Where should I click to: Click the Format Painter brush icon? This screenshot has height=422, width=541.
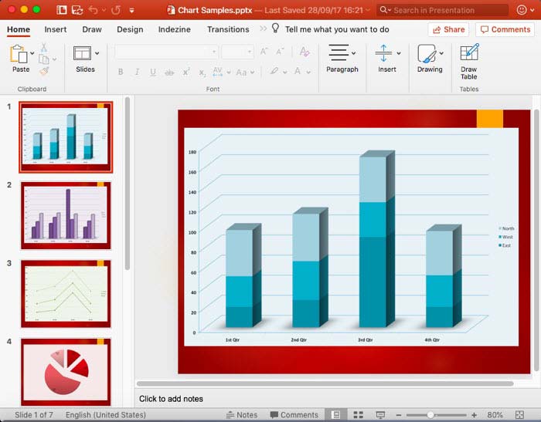click(x=45, y=72)
